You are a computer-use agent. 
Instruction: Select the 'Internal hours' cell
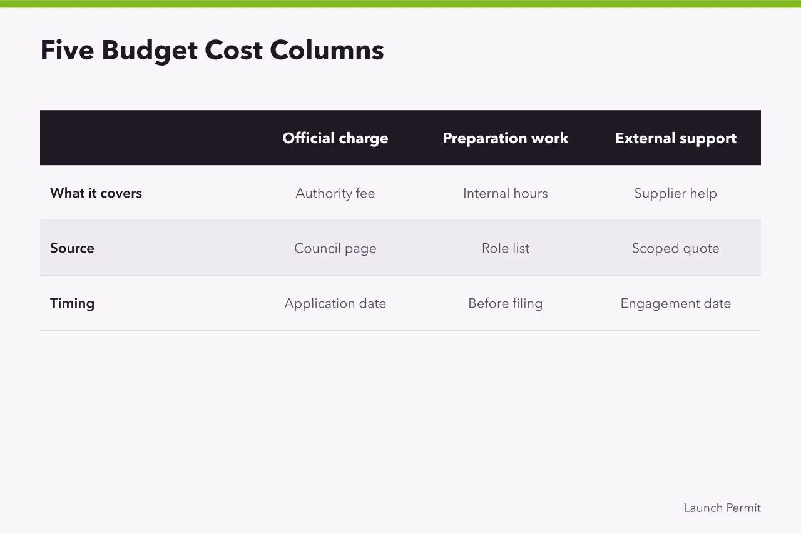[x=506, y=193]
